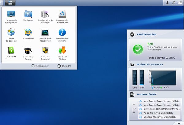
Task: Open the user account menu icon
Action: pyautogui.click(x=167, y=2)
